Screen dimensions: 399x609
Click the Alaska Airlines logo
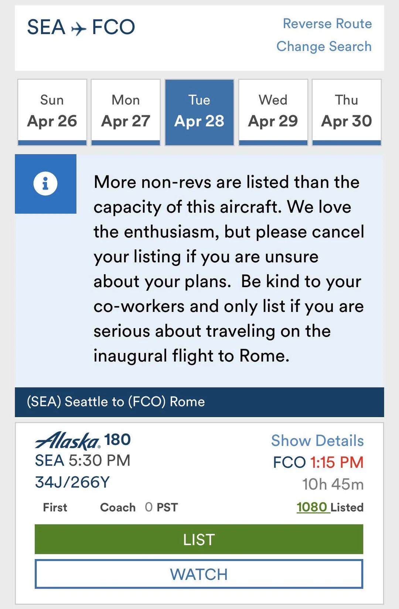coord(68,440)
